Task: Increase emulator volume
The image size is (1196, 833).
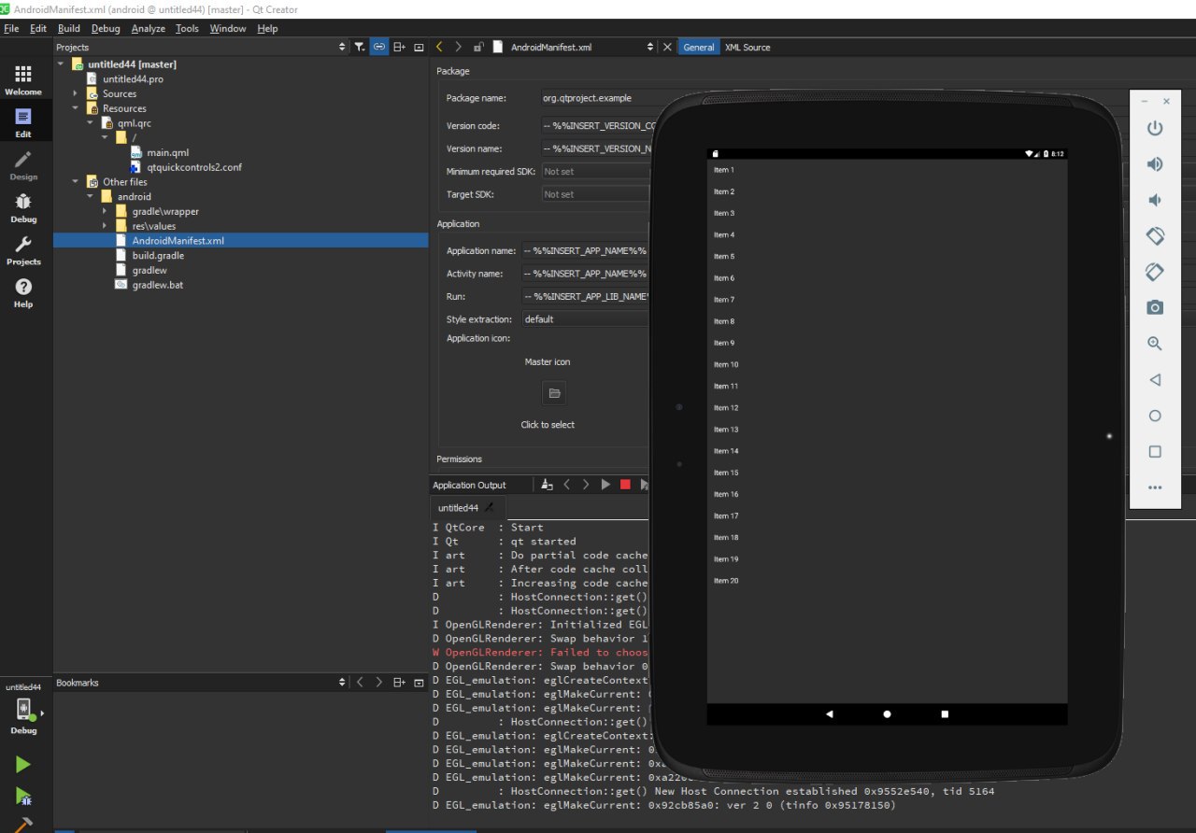Action: (1155, 164)
